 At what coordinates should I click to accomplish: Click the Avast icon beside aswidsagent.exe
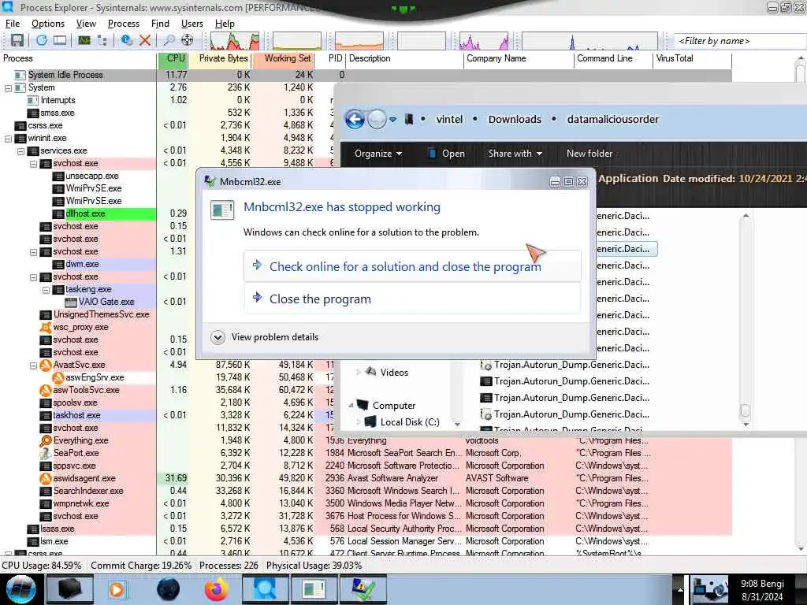46,478
